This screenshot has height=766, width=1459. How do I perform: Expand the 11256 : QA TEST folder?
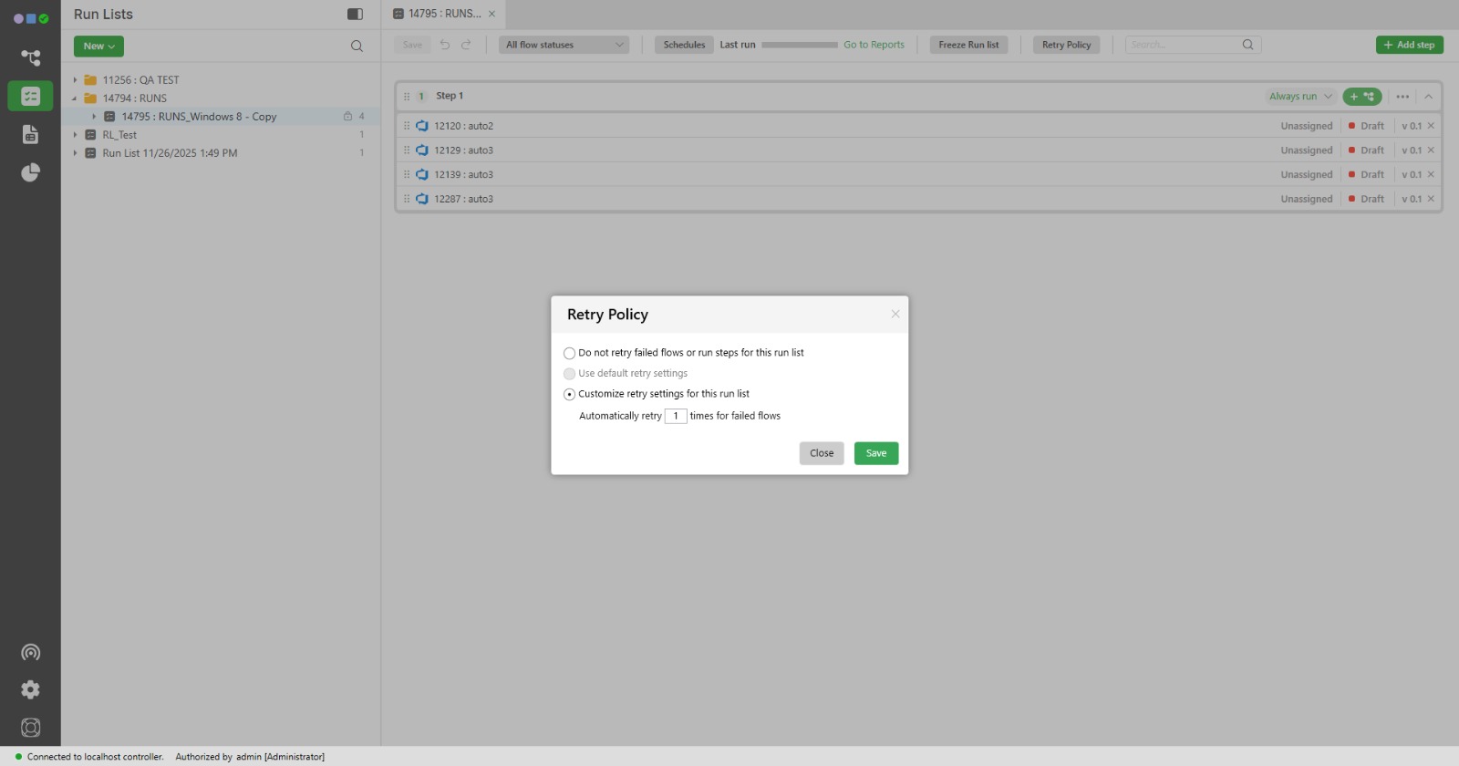point(75,80)
